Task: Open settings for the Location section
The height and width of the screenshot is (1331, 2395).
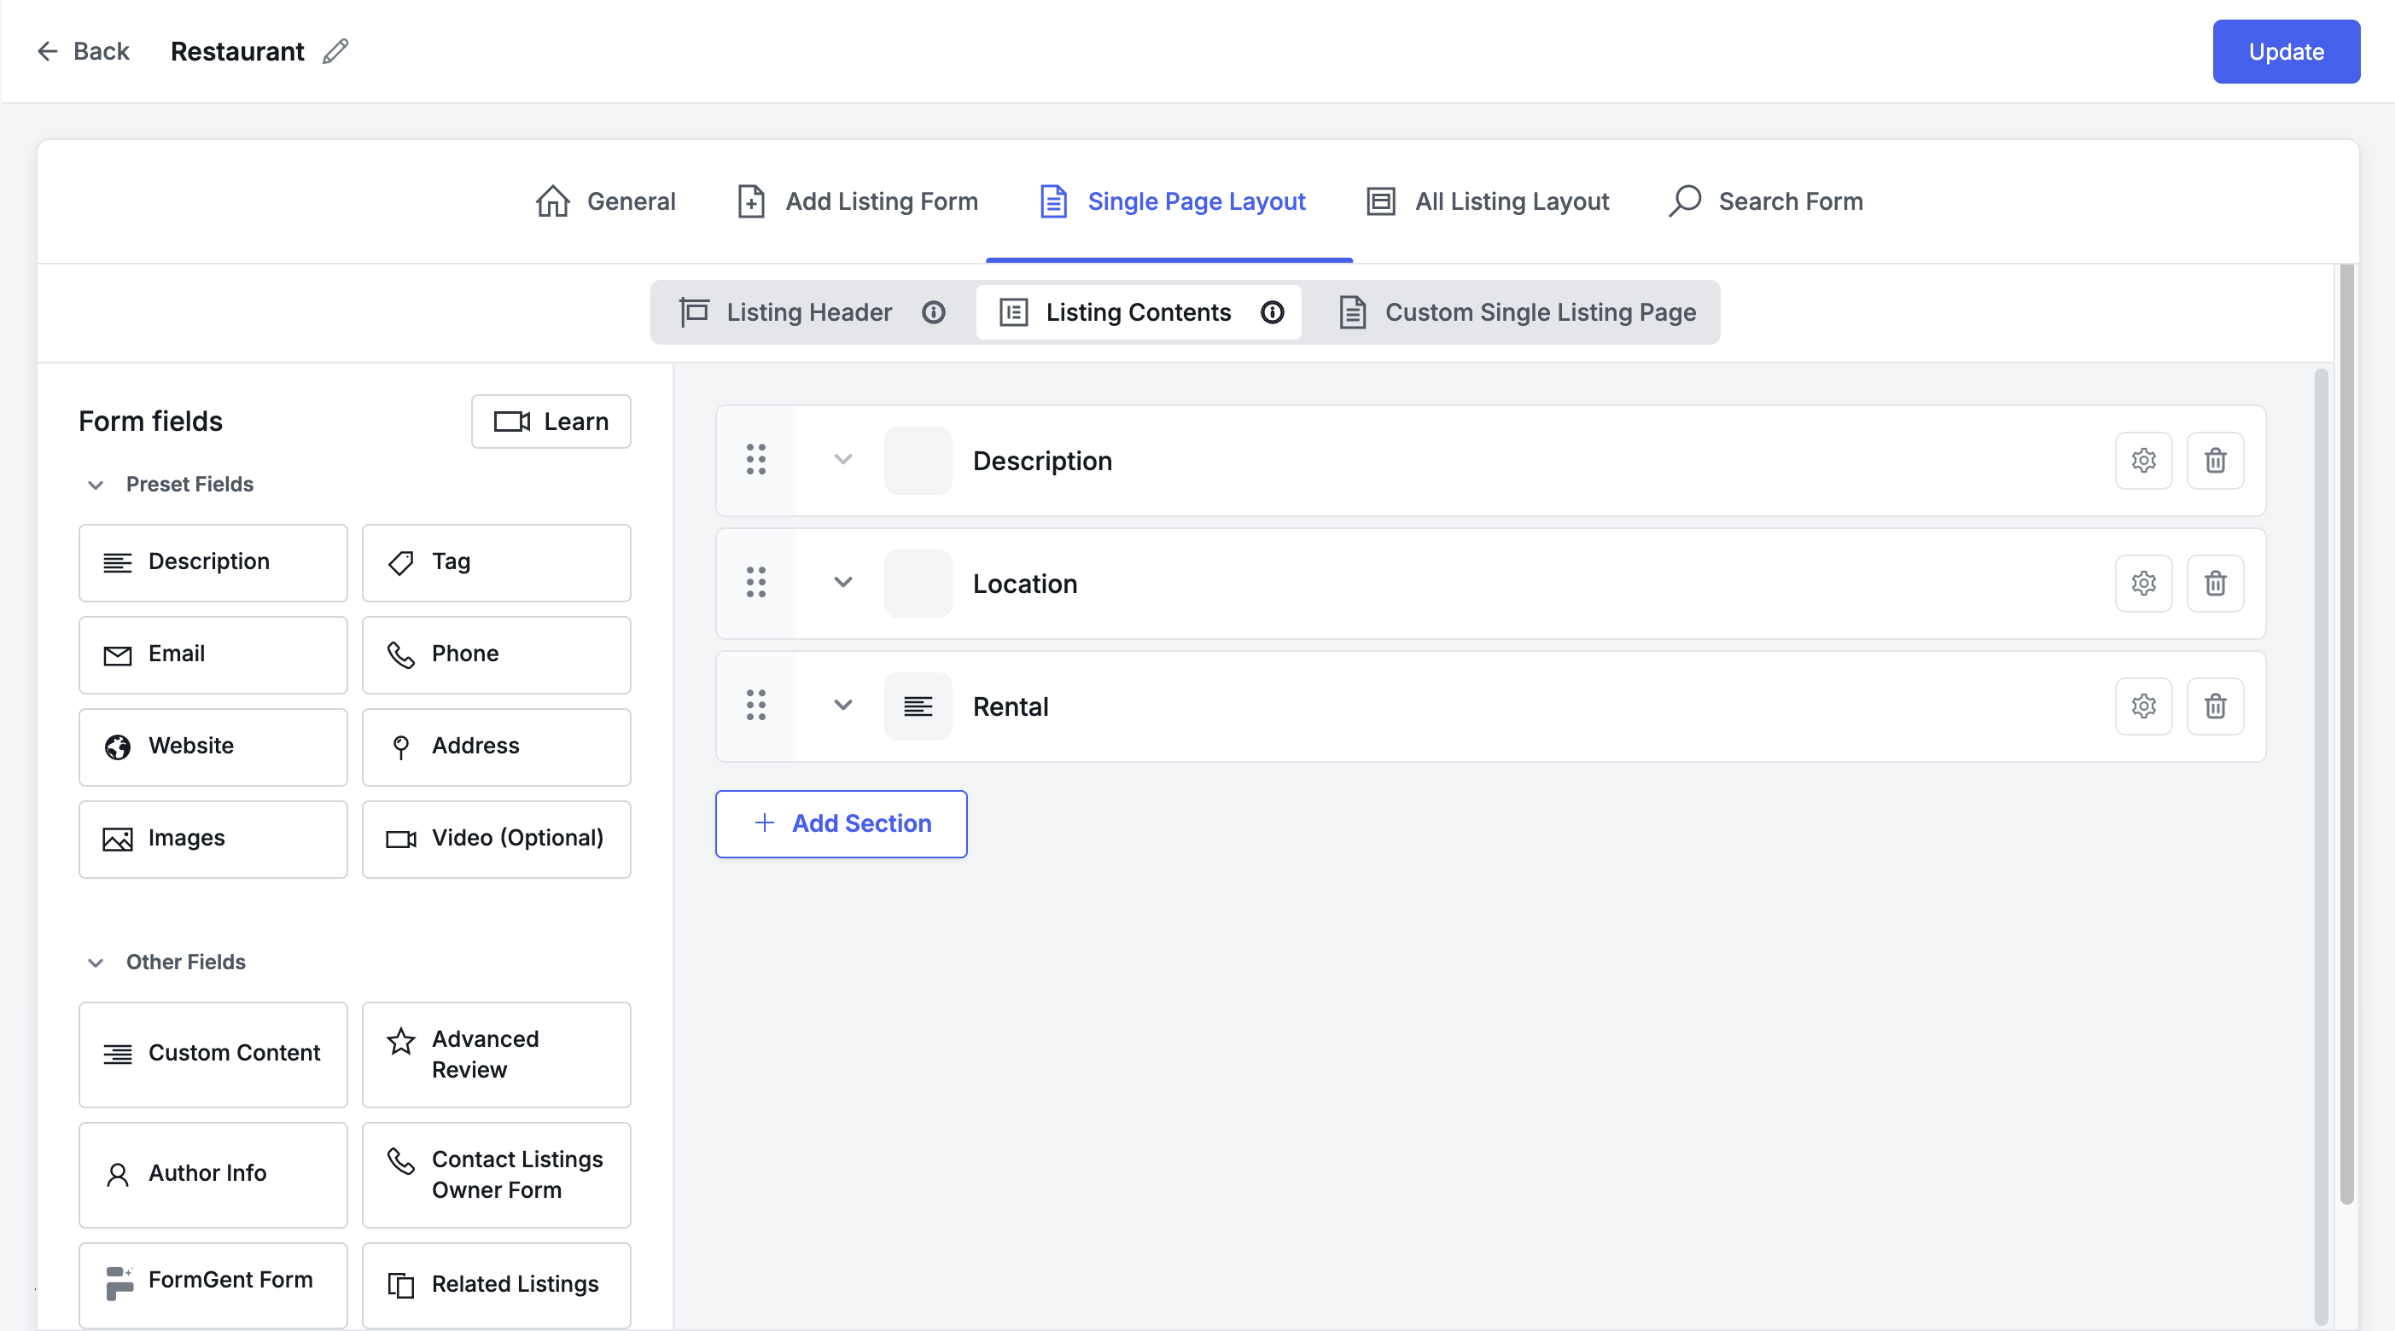Action: click(x=2144, y=584)
